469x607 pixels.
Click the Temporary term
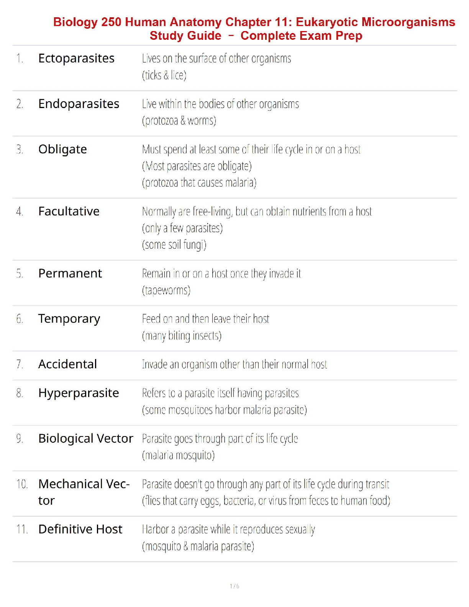(x=69, y=319)
